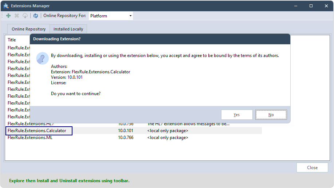
Task: Click the 'Online Repository For:' label
Action: [x=65, y=16]
